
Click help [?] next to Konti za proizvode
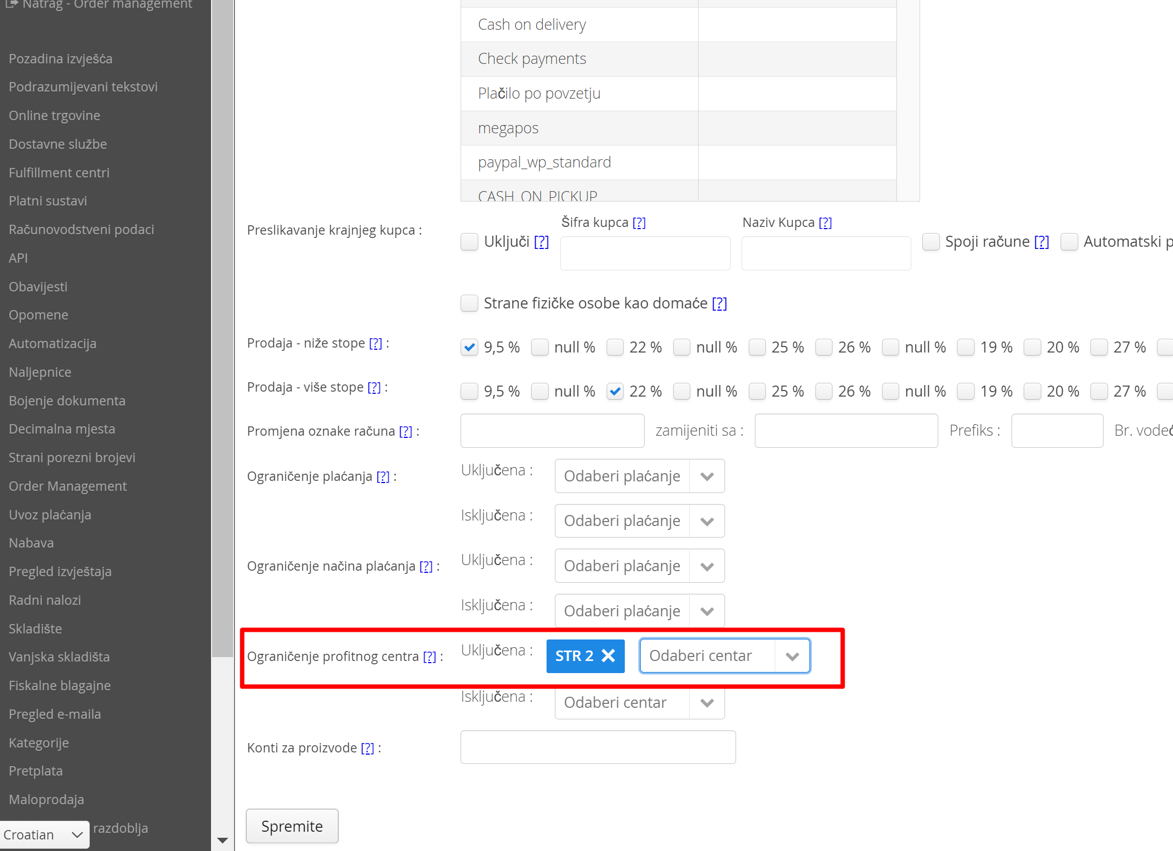(367, 748)
